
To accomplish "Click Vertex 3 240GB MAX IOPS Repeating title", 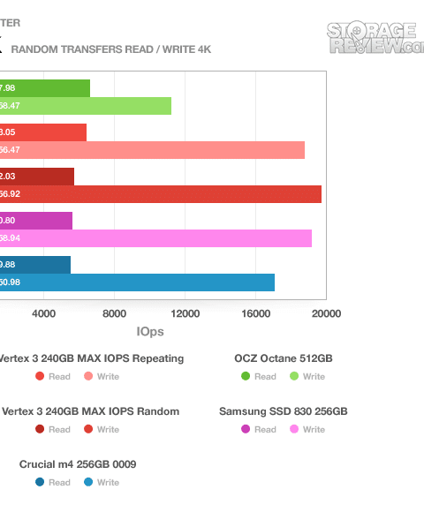I will pos(92,358).
